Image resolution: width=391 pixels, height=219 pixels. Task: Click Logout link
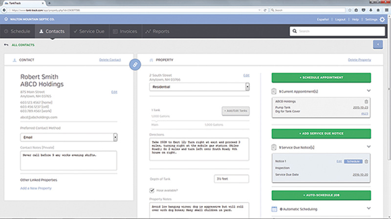pos(340,20)
